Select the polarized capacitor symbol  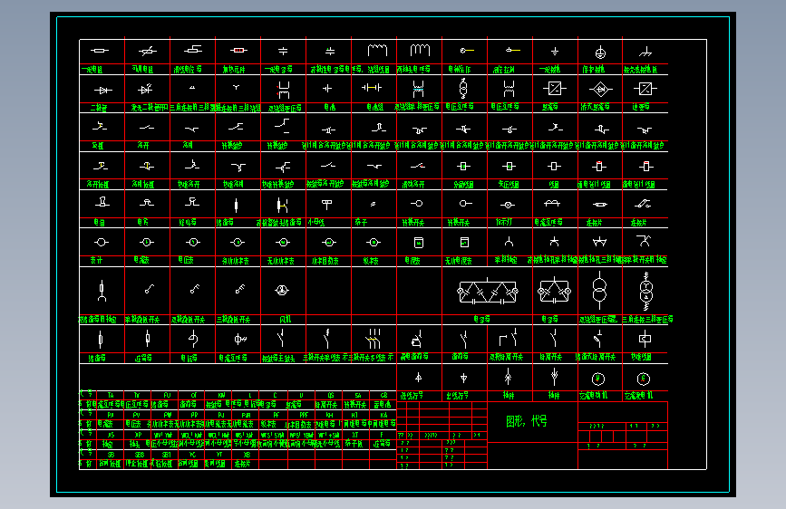click(x=329, y=51)
